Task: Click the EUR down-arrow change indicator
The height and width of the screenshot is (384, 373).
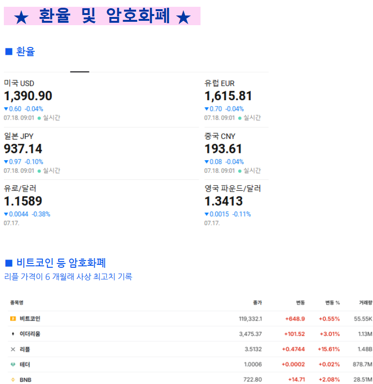Action: (x=206, y=109)
